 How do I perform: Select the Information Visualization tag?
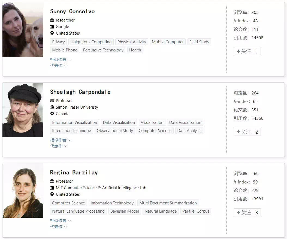74,122
